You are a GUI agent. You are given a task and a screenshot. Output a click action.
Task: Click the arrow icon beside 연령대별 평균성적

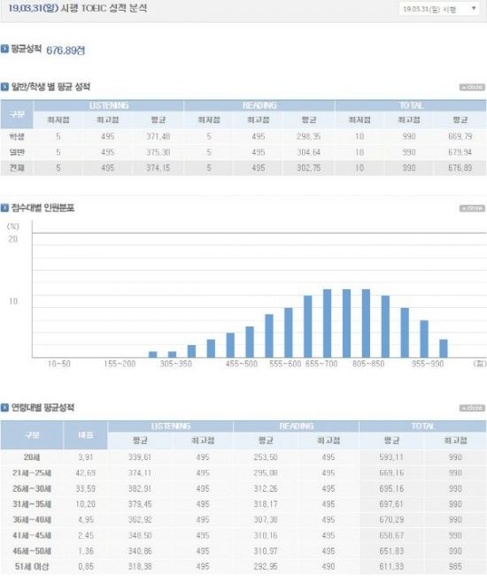(4, 407)
